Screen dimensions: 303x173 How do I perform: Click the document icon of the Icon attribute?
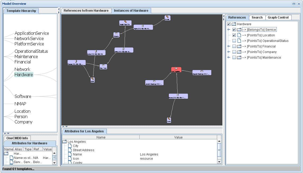(x=70, y=159)
